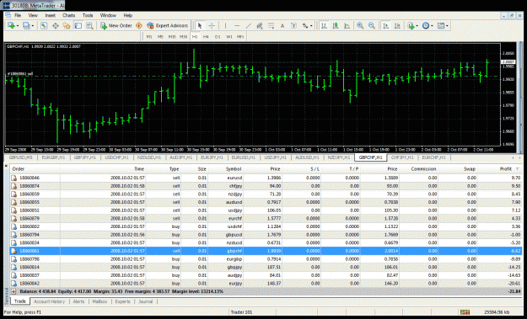Select the M5 timeframe button
The width and height of the screenshot is (527, 319).
tap(160, 36)
